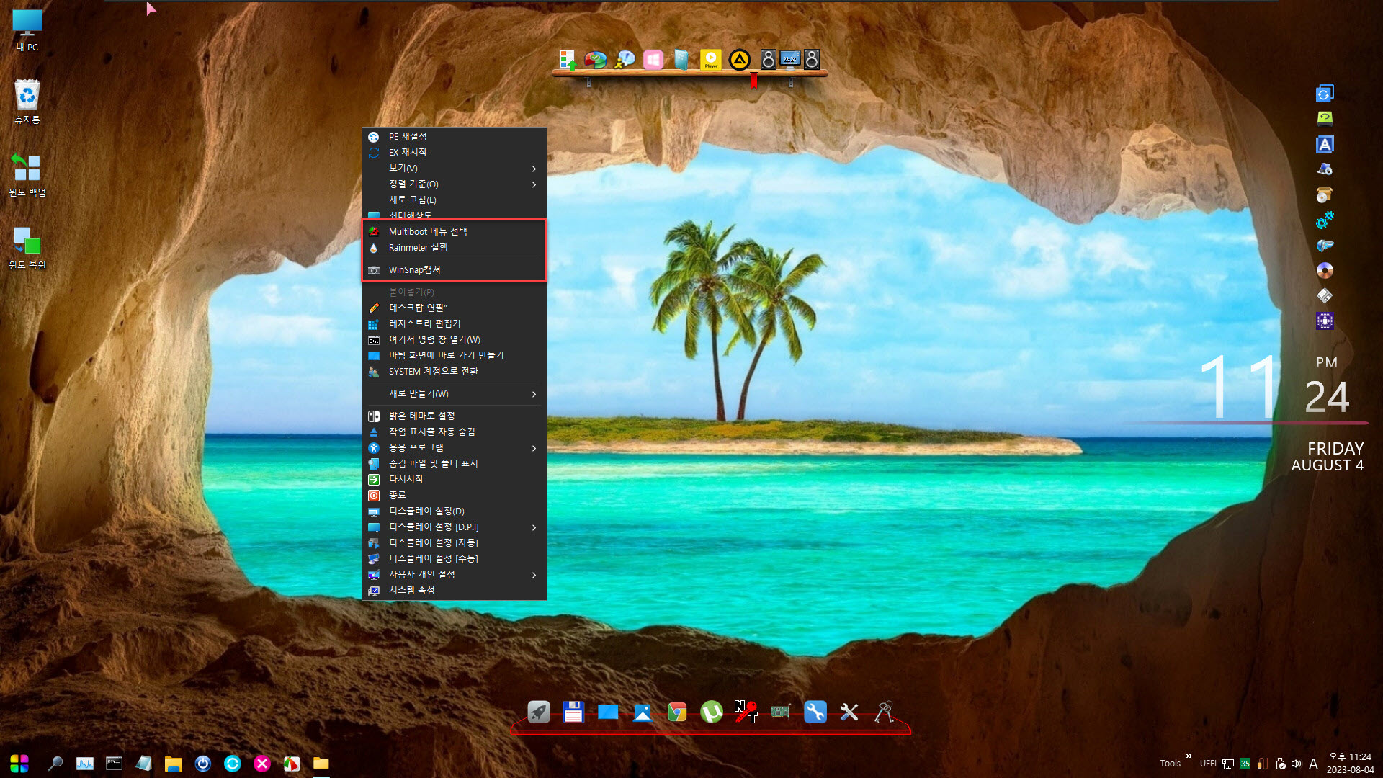Open the 휴지통 recycle bin icon
1383x778 pixels.
click(27, 102)
